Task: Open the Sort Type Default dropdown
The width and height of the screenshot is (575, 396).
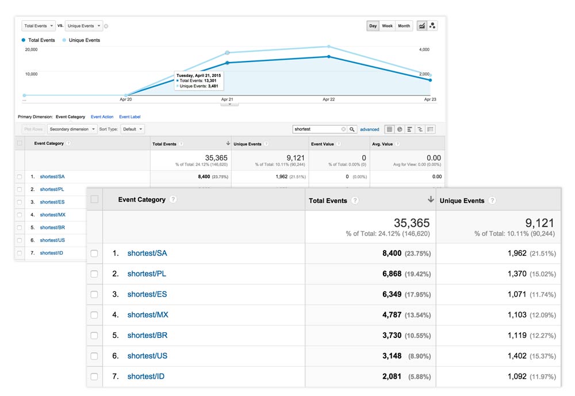Action: 133,129
